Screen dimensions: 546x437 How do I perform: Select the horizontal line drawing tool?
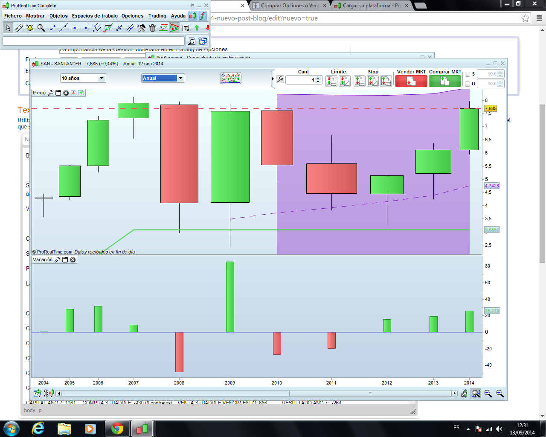coord(75,28)
